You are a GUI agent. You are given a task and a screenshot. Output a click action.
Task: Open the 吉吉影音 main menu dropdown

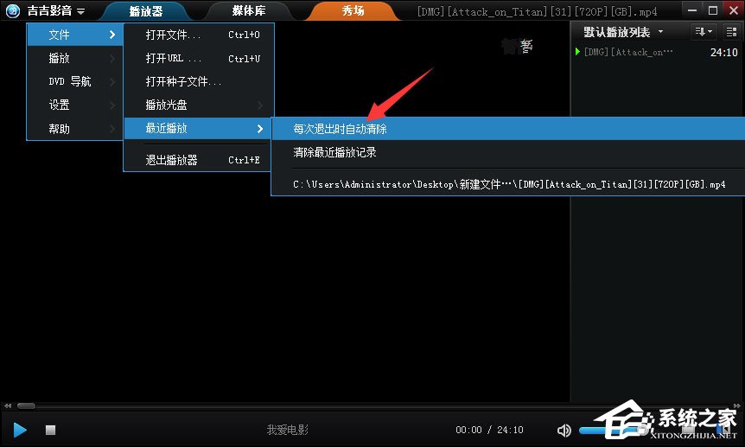coord(56,10)
